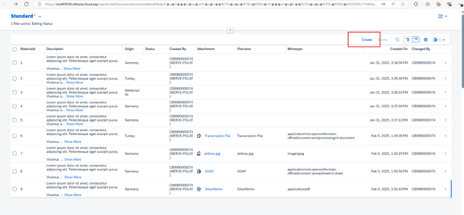The width and height of the screenshot is (464, 215).
Task: Click the share icon at top right
Action: (440, 17)
